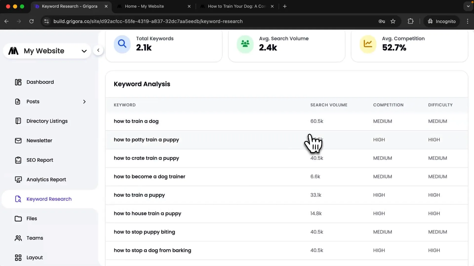Click the Layout grid icon
The image size is (474, 266).
pos(18,257)
